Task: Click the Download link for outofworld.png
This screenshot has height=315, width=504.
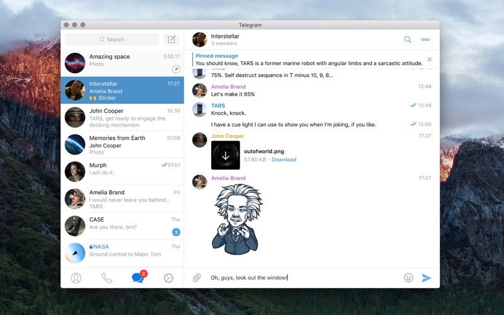Action: pyautogui.click(x=283, y=160)
